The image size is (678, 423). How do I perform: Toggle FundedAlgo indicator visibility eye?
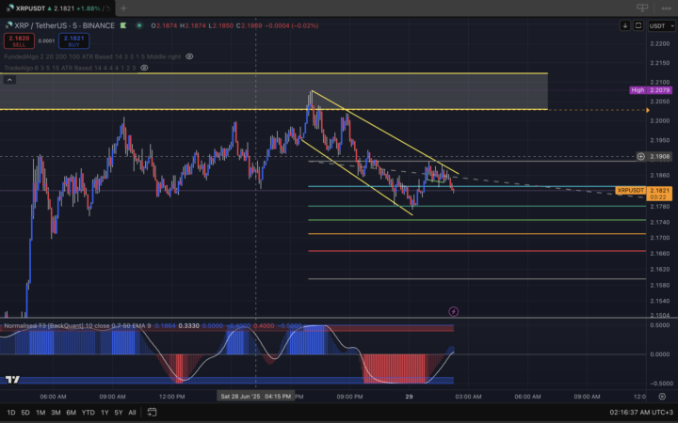[189, 56]
